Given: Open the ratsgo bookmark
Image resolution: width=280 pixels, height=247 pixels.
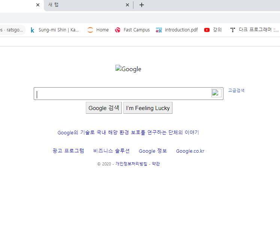Looking at the screenshot, I should [x=12, y=30].
